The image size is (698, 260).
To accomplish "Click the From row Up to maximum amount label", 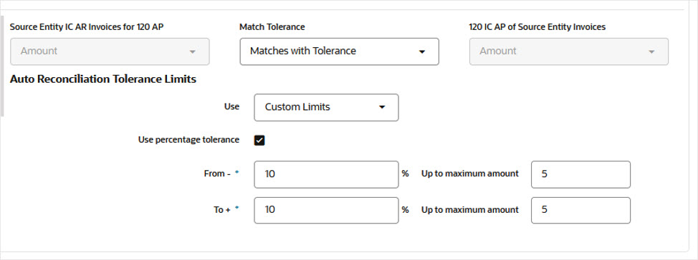I will click(470, 174).
